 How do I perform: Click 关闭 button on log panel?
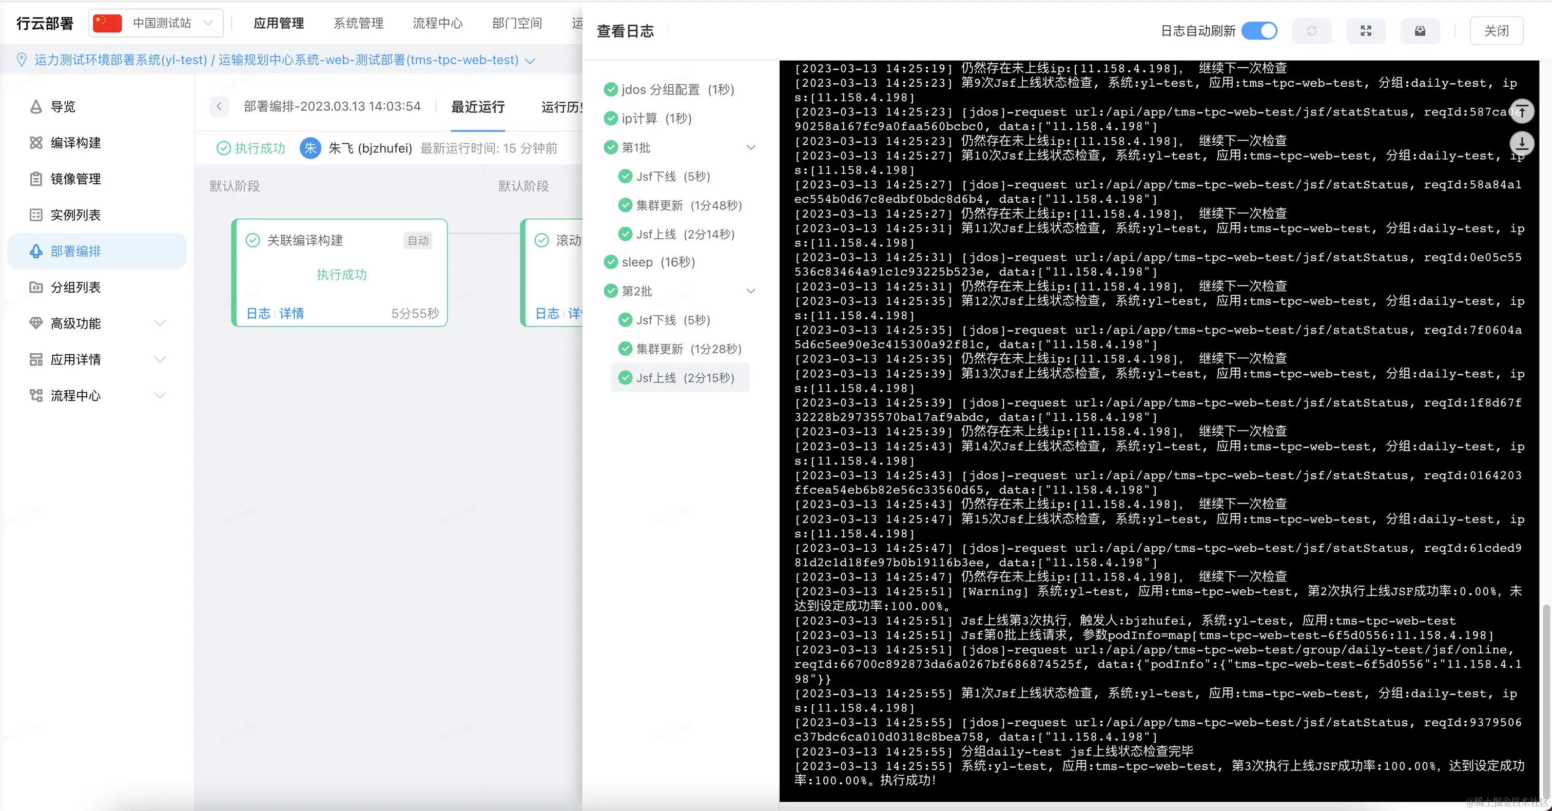click(1496, 31)
